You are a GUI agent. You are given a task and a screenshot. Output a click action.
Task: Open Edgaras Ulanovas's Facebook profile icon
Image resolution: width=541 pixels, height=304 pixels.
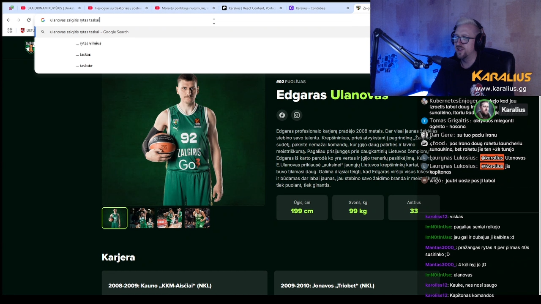coord(282,115)
